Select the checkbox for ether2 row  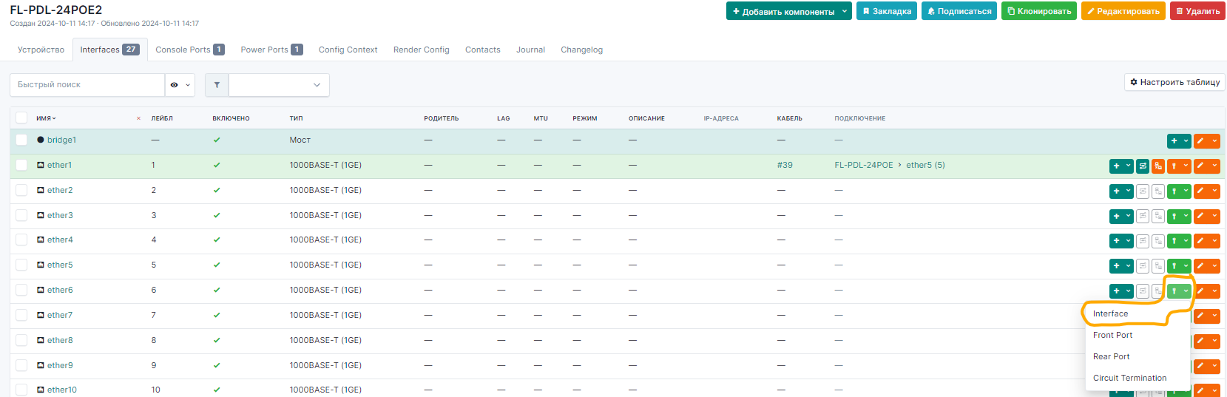tap(21, 190)
